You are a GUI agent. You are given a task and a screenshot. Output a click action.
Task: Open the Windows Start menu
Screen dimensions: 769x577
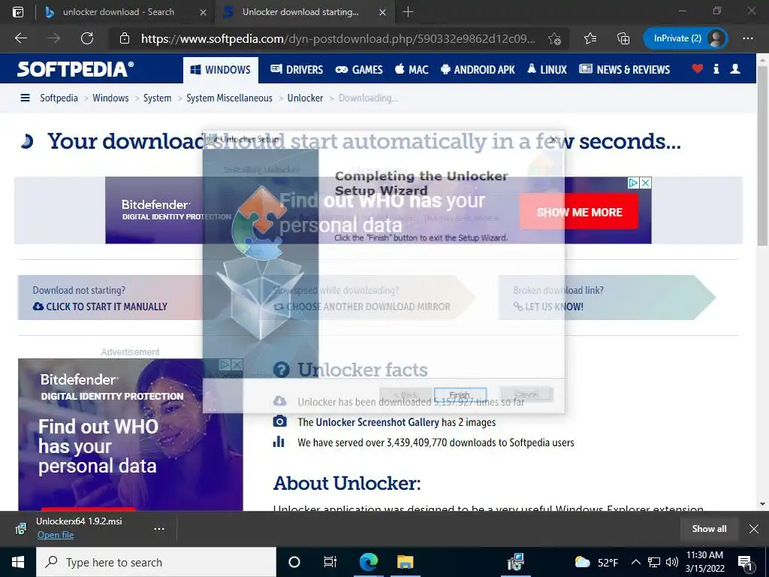[18, 562]
